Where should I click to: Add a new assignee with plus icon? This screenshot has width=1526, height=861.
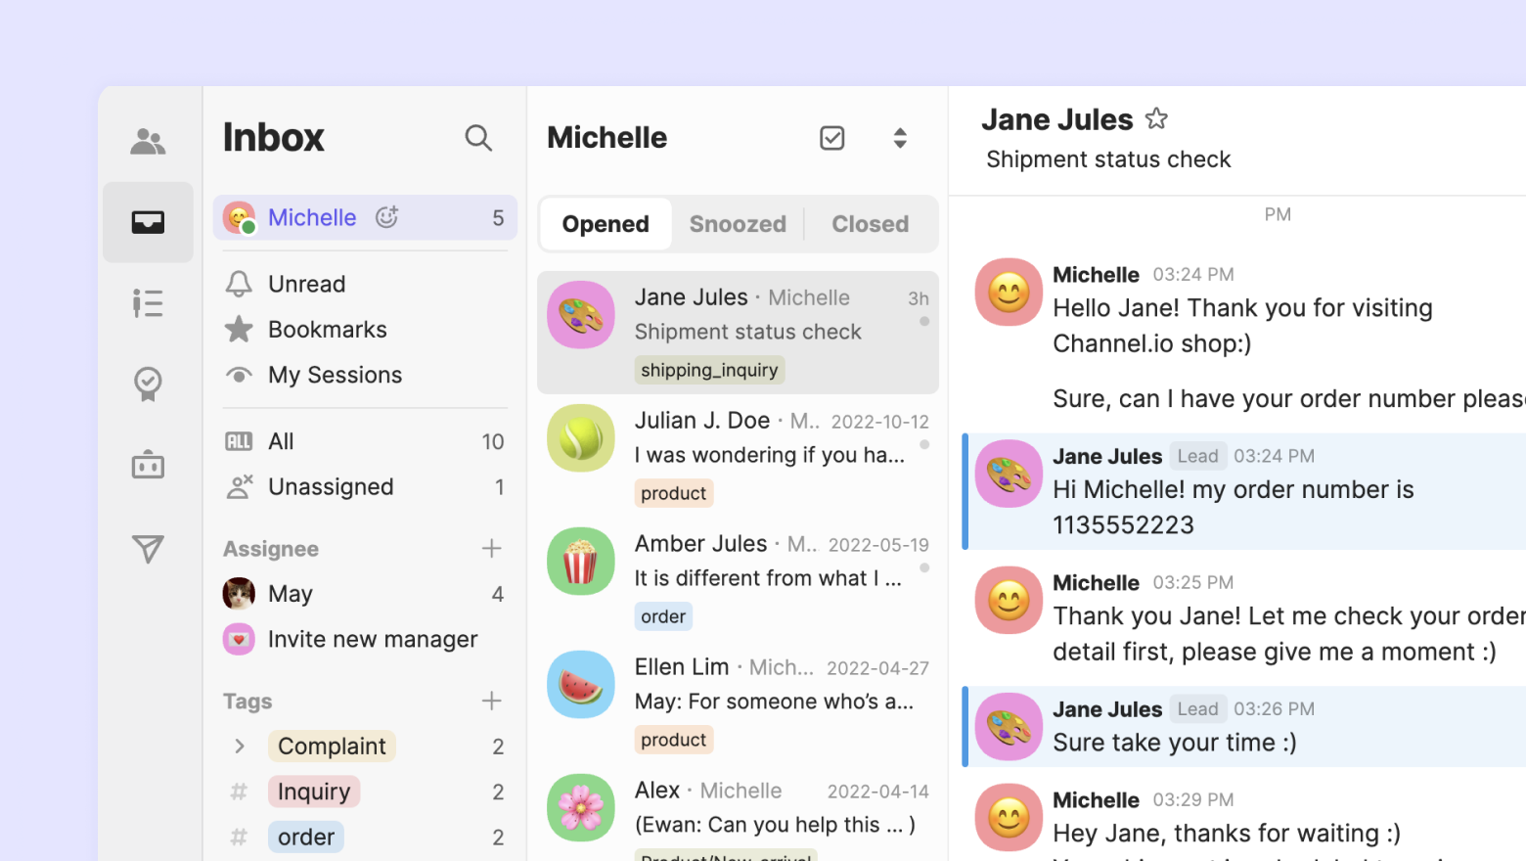[x=492, y=549]
